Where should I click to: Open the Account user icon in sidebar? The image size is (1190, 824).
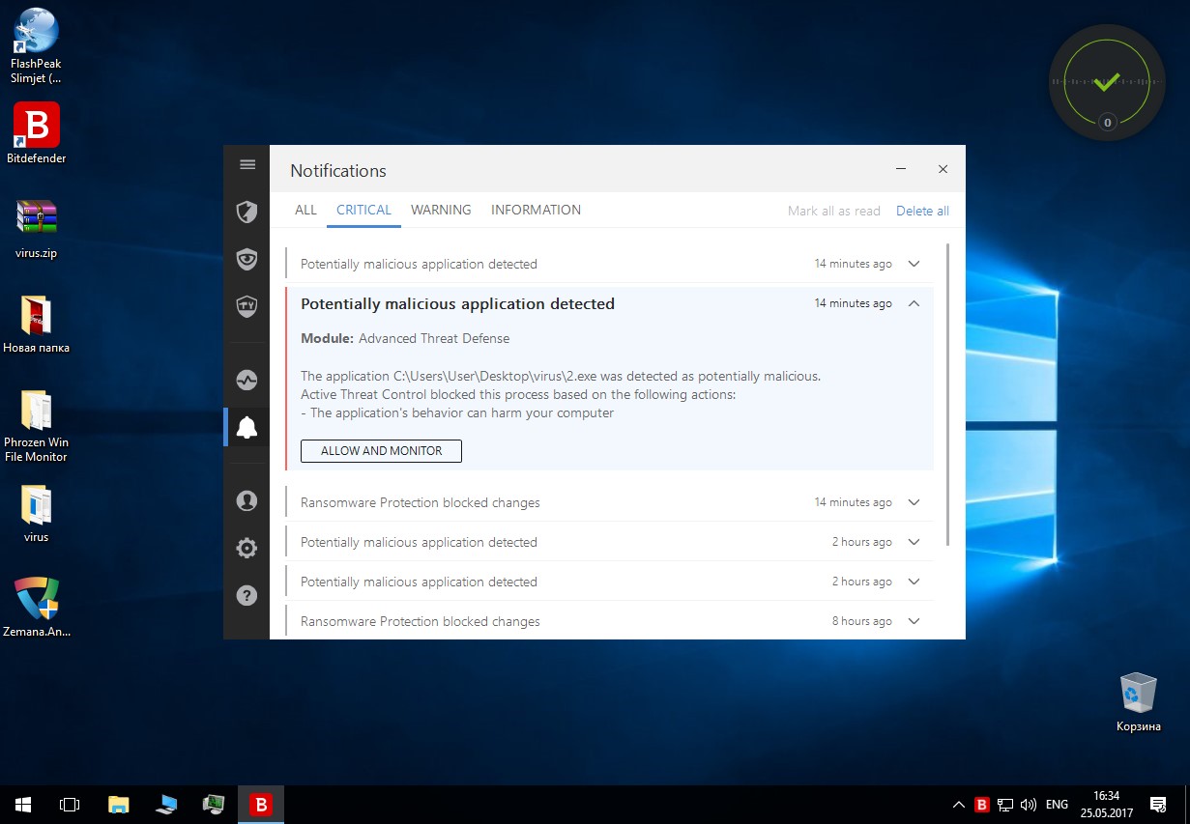pos(247,500)
